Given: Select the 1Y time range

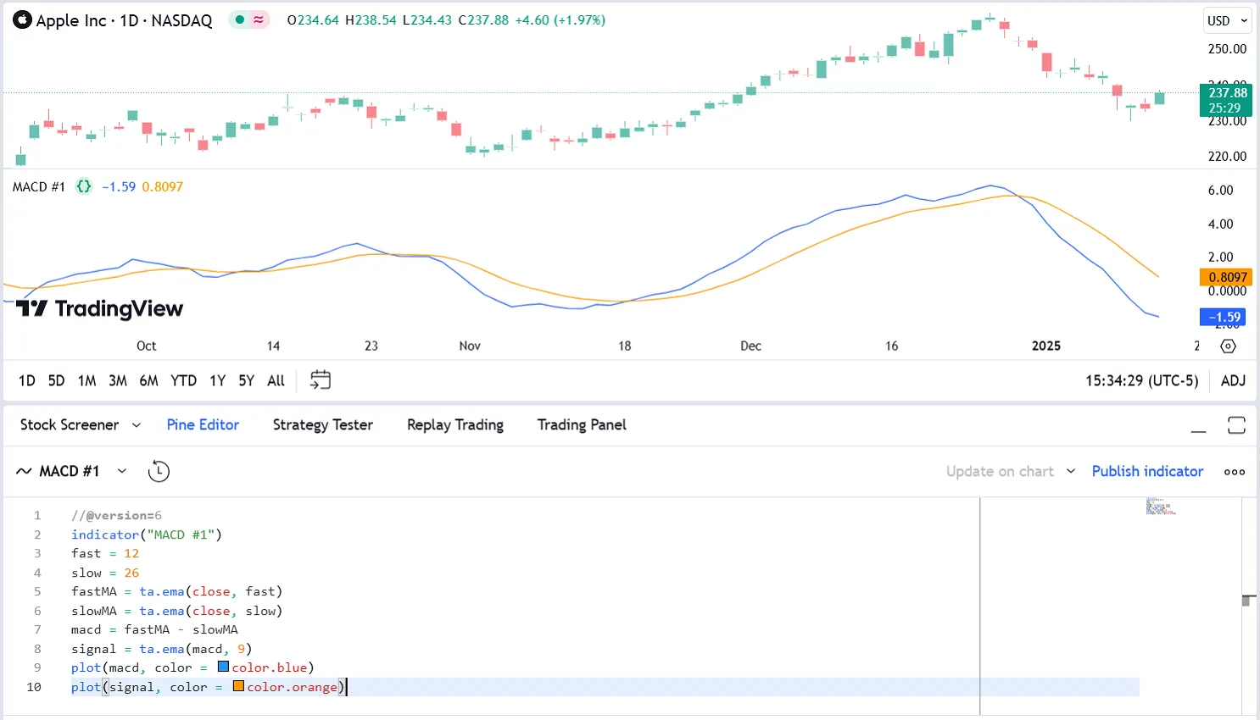Looking at the screenshot, I should point(218,380).
